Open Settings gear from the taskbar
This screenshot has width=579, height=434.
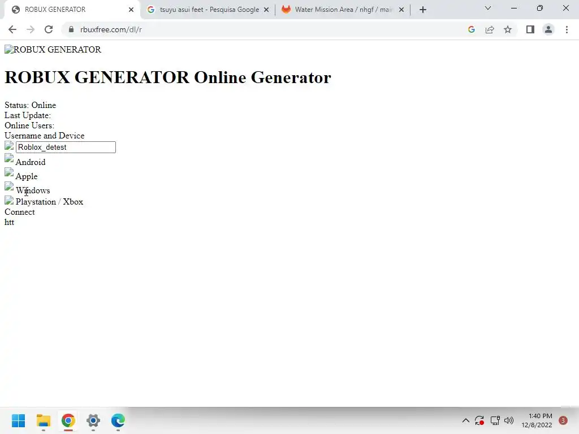point(93,420)
